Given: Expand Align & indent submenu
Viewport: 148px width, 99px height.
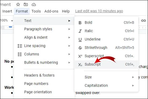Looking at the screenshot, I should pyautogui.click(x=44, y=37).
